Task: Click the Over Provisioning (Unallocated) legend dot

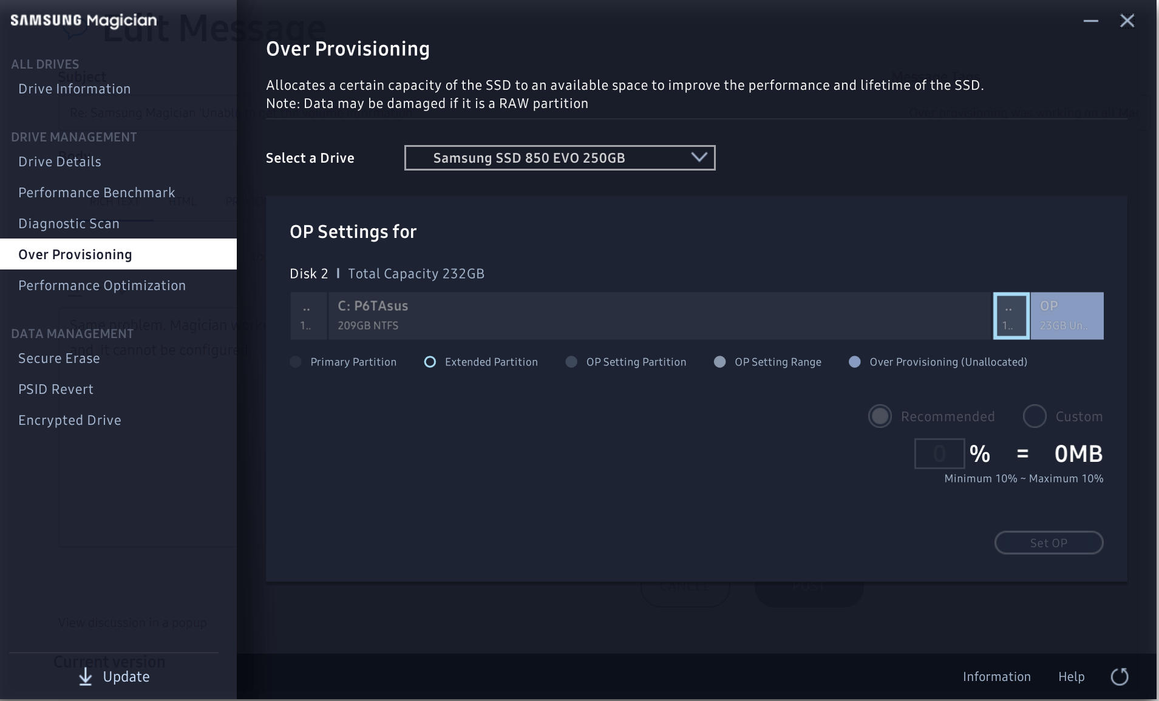Action: pos(854,362)
